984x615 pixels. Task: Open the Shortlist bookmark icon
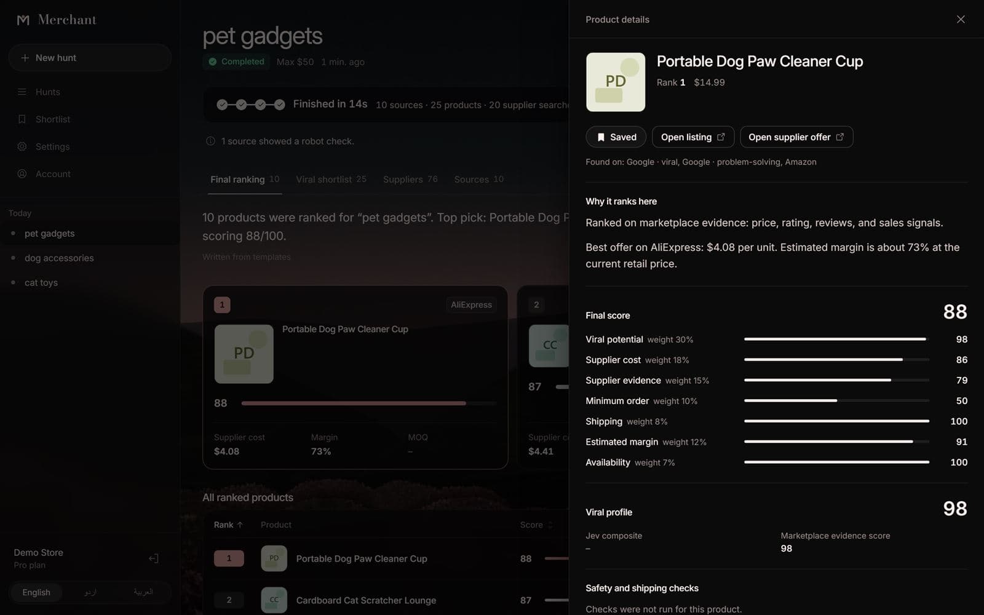[22, 119]
